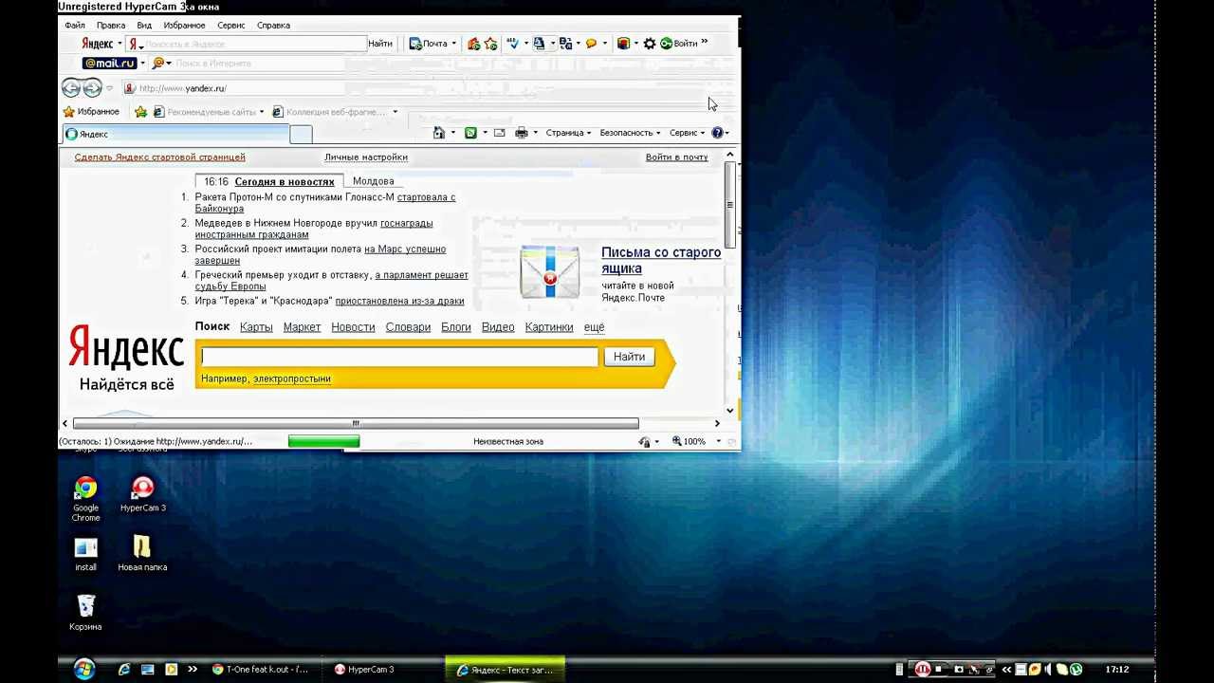Open the Избранное favorites star button

click(x=91, y=112)
